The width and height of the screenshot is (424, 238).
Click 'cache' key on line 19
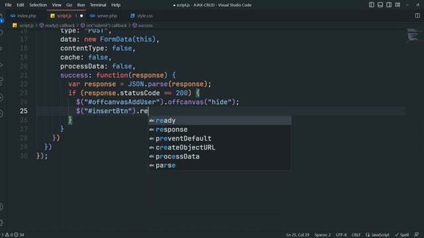pos(70,58)
